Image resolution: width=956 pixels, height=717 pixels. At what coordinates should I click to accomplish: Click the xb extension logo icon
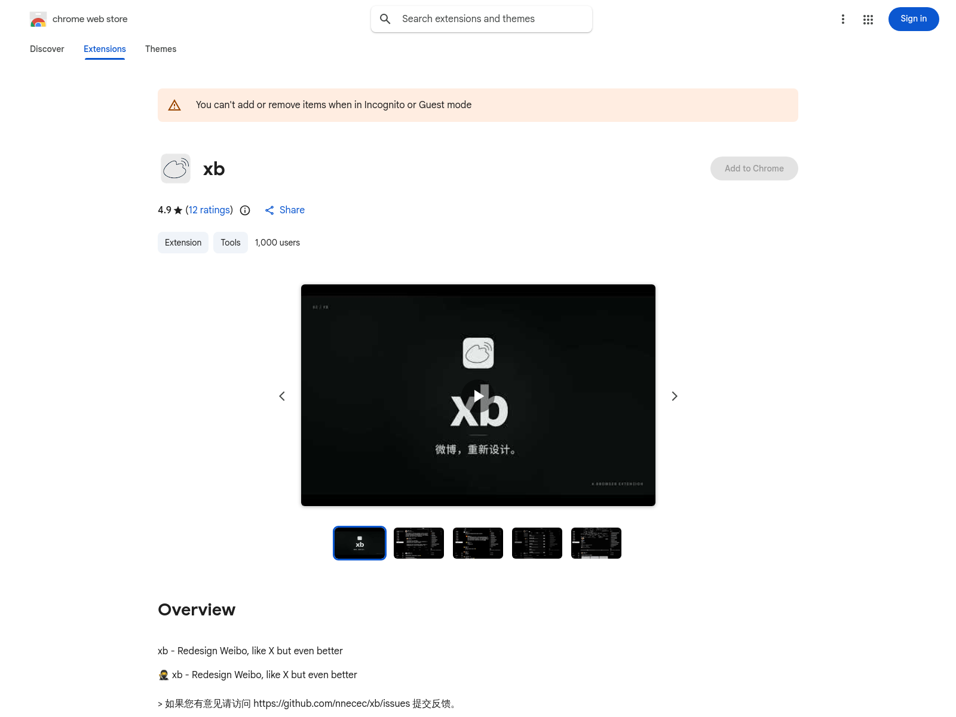click(x=176, y=168)
